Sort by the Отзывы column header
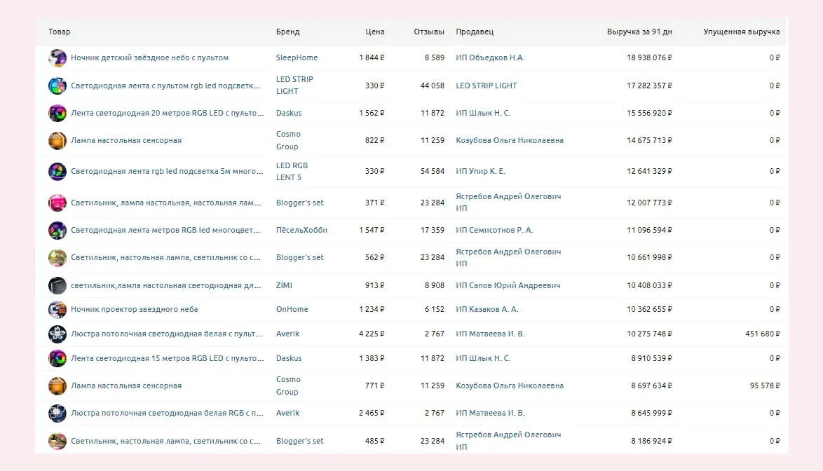Viewport: 823px width, 471px height. point(429,32)
